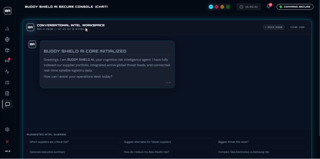320x159 pixels.
Task: Select 'Suggest alternates for Taiwan suppliers' query
Action: (x=167, y=142)
